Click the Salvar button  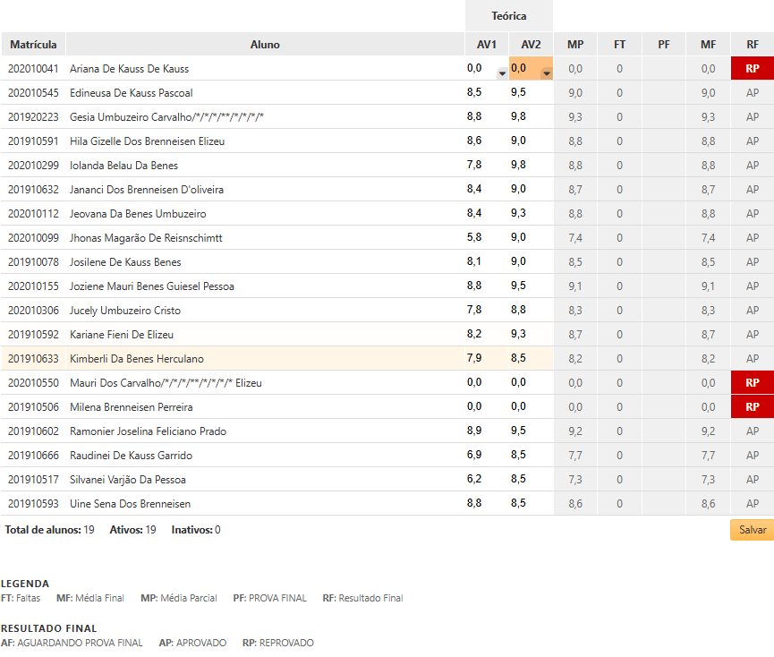click(752, 530)
